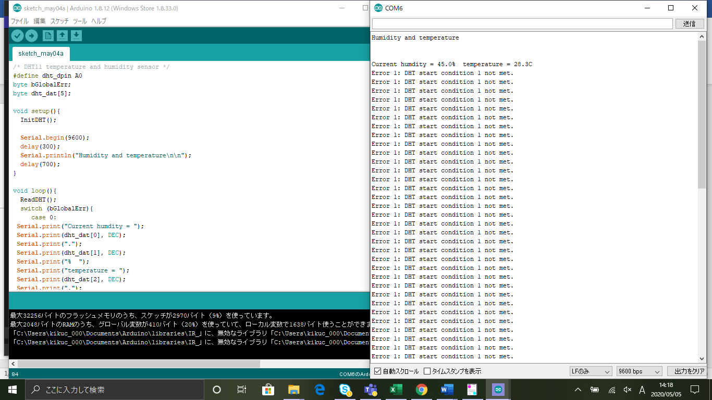Image resolution: width=712 pixels, height=400 pixels.
Task: Enable the タイムスタンプを表示 timestamp checkbox
Action: [x=427, y=371]
